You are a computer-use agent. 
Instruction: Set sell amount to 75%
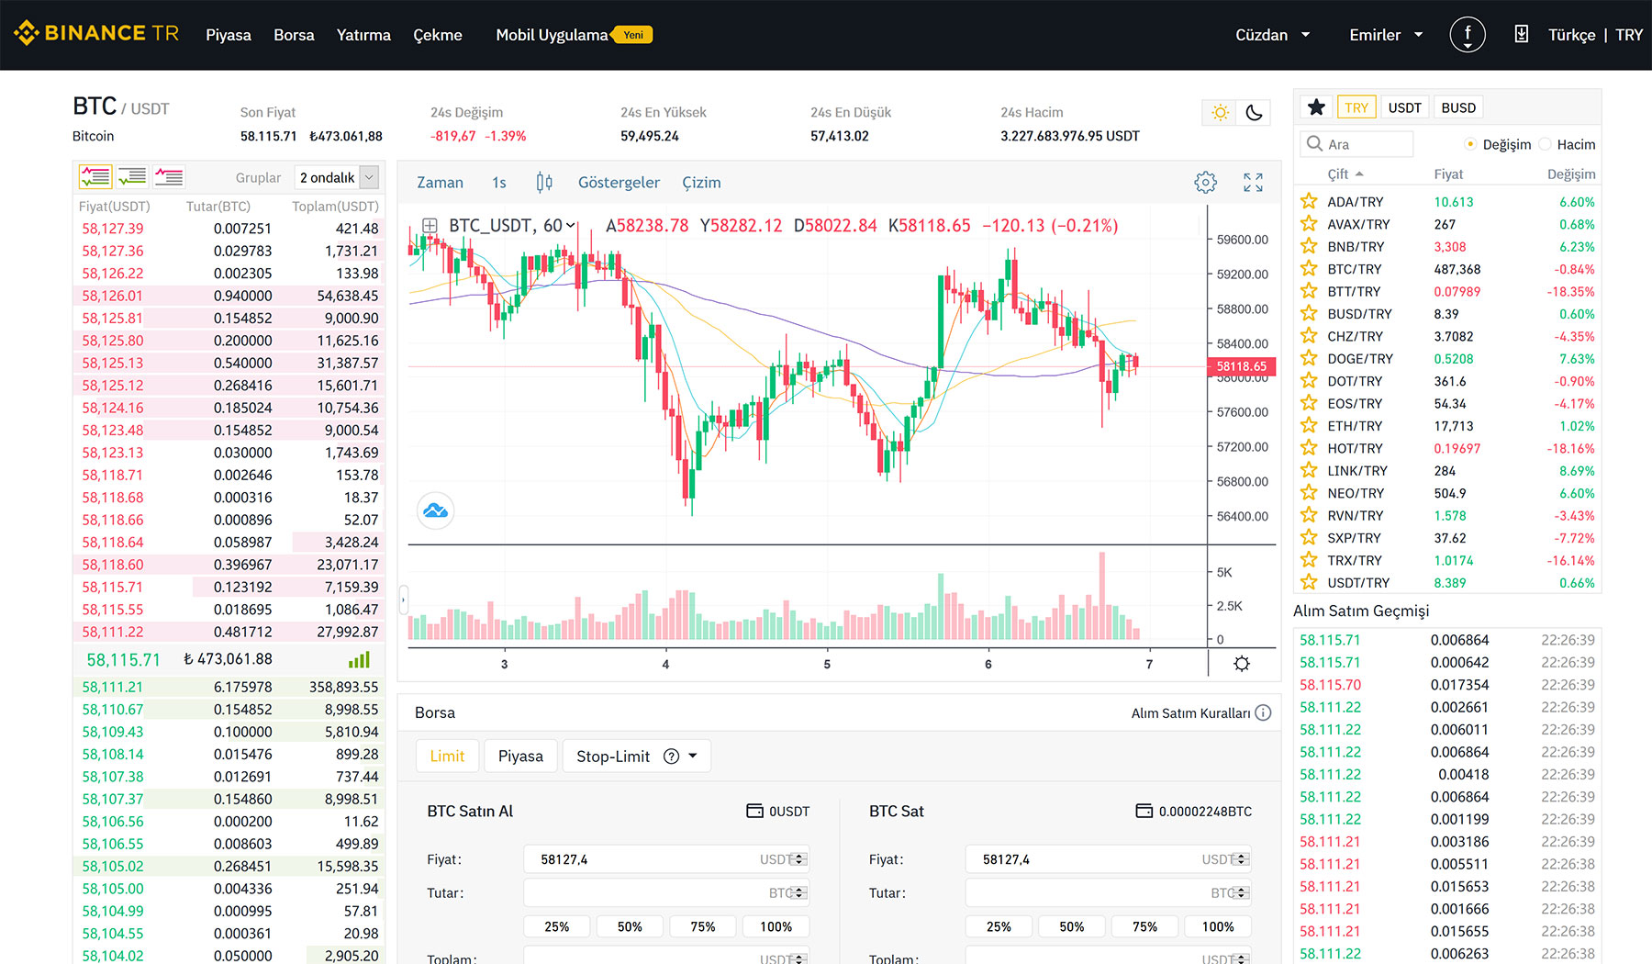pyautogui.click(x=1145, y=926)
